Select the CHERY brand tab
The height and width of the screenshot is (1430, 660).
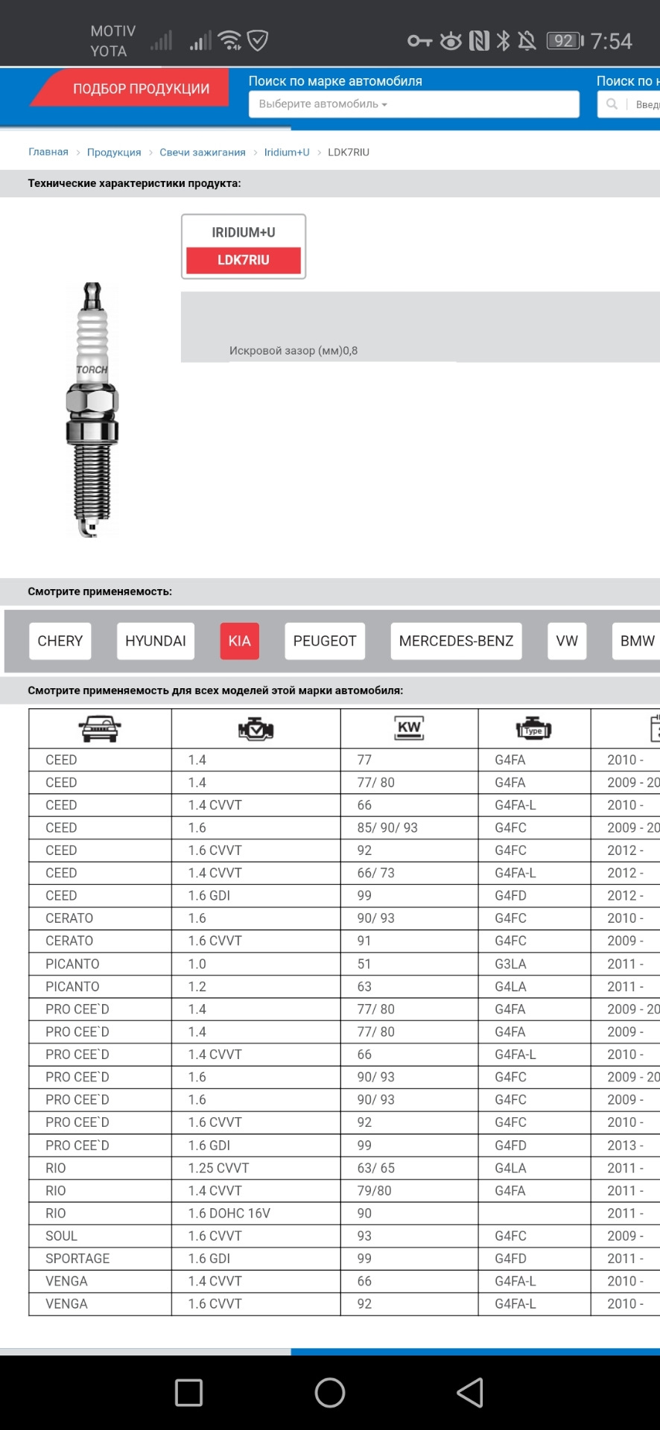click(x=60, y=641)
